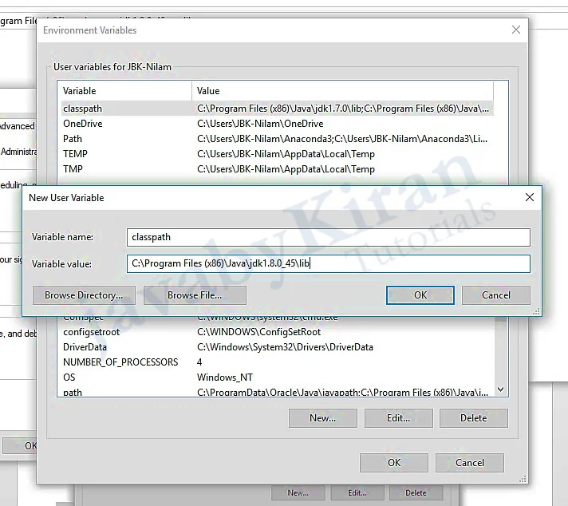The image size is (568, 506).
Task: Click the Variable column header
Action: [125, 91]
